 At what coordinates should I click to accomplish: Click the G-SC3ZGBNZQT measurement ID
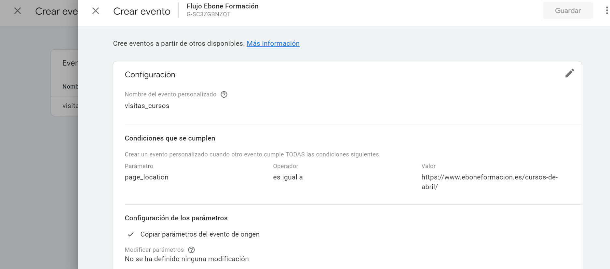point(209,14)
